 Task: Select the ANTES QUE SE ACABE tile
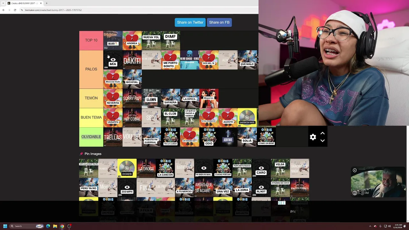pyautogui.click(x=204, y=187)
